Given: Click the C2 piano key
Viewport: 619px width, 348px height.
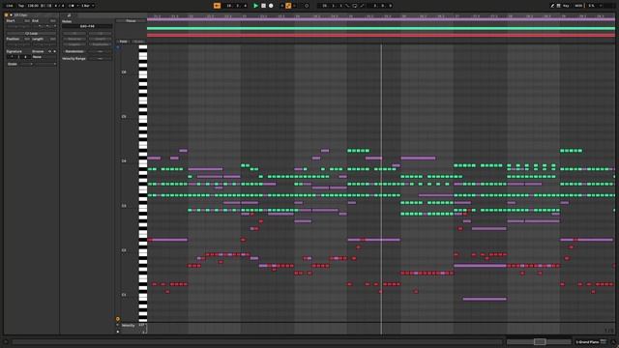Looking at the screenshot, I should click(143, 250).
